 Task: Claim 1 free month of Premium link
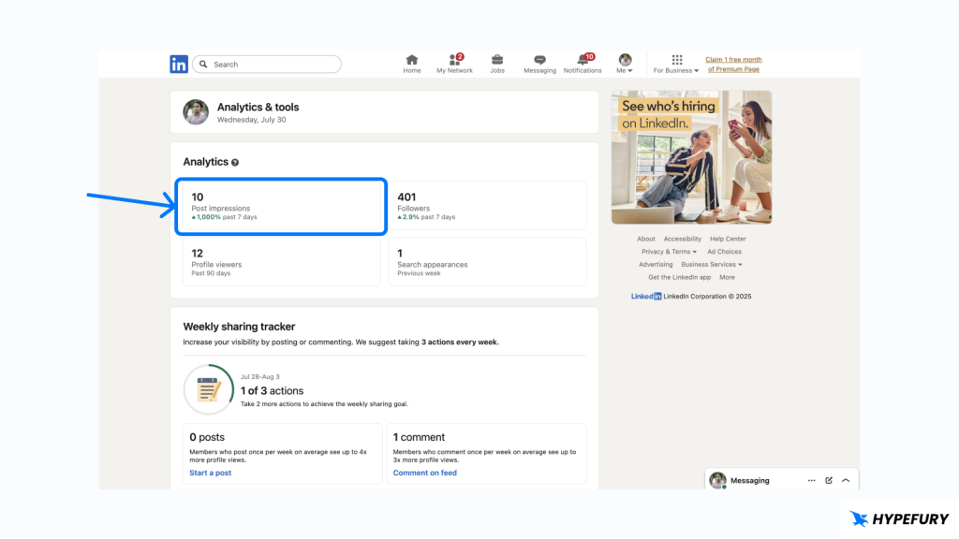click(733, 65)
